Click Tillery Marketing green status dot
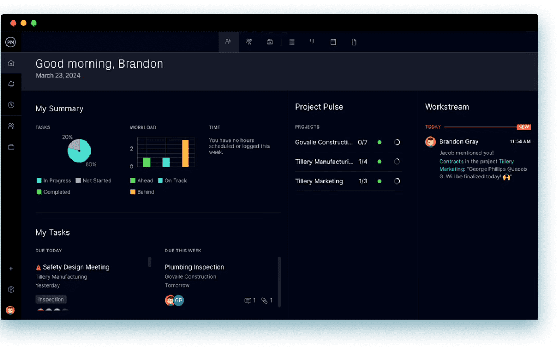Image resolution: width=560 pixels, height=349 pixels. pos(380,181)
